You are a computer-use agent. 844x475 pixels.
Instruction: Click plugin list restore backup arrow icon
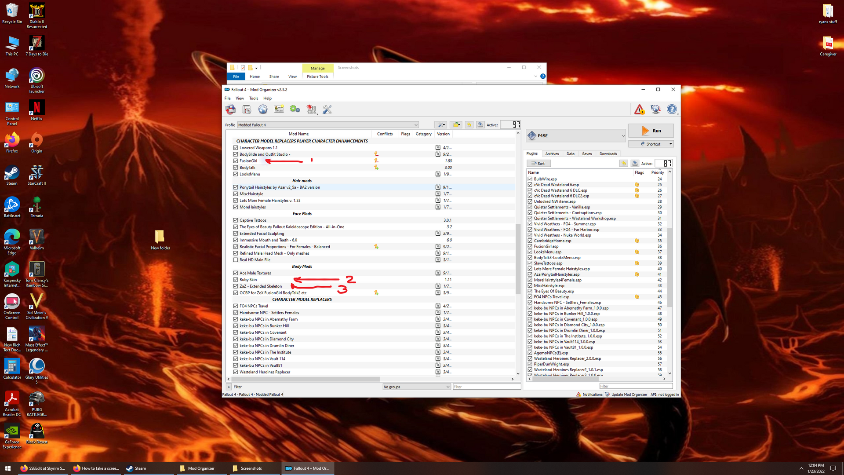click(623, 164)
